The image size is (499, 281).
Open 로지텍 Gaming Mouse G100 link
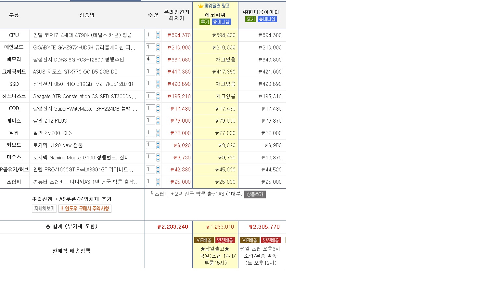click(81, 158)
